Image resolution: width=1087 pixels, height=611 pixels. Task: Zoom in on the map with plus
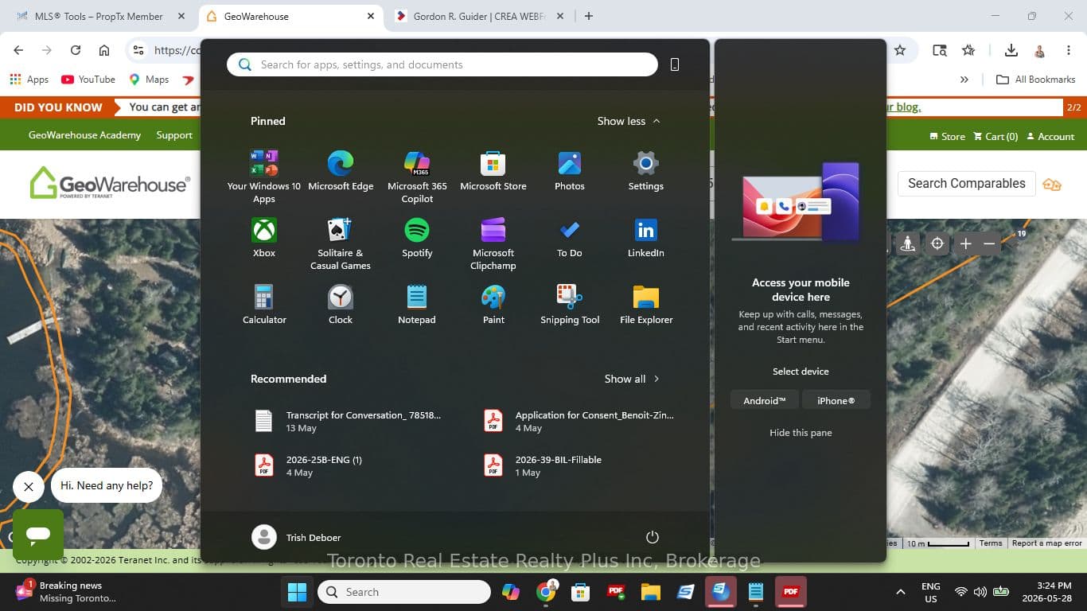[x=966, y=243]
